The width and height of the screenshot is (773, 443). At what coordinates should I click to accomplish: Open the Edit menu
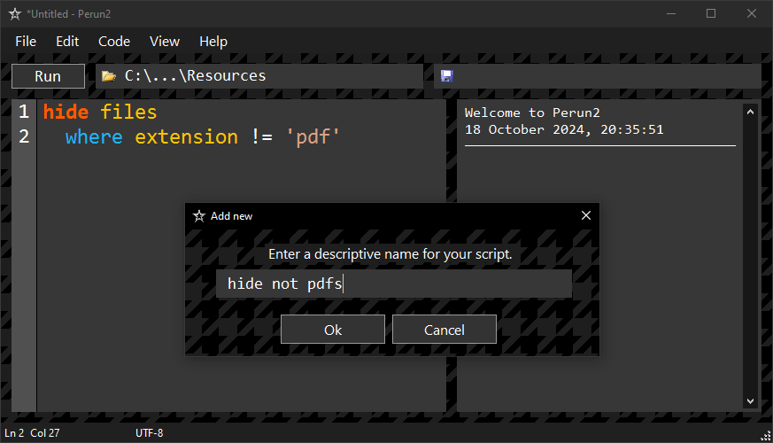(67, 42)
